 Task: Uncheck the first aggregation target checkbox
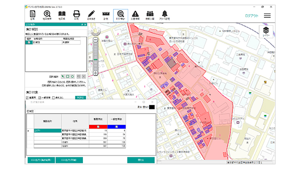27,98
